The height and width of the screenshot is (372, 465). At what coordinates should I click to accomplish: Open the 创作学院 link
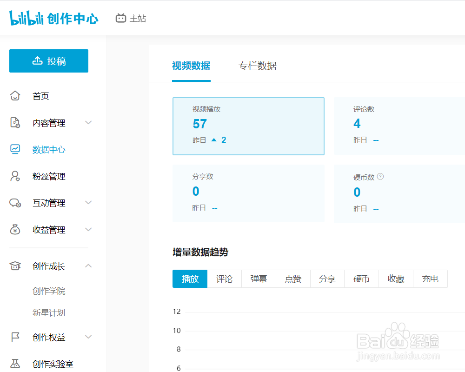coord(49,291)
